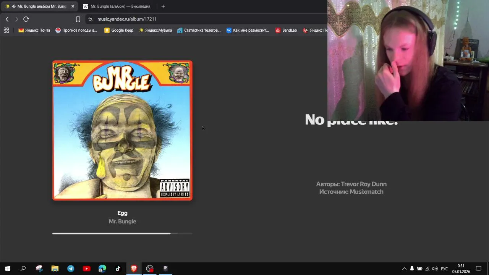
Task: Click the Mr. Bungle album cover
Action: point(122,130)
